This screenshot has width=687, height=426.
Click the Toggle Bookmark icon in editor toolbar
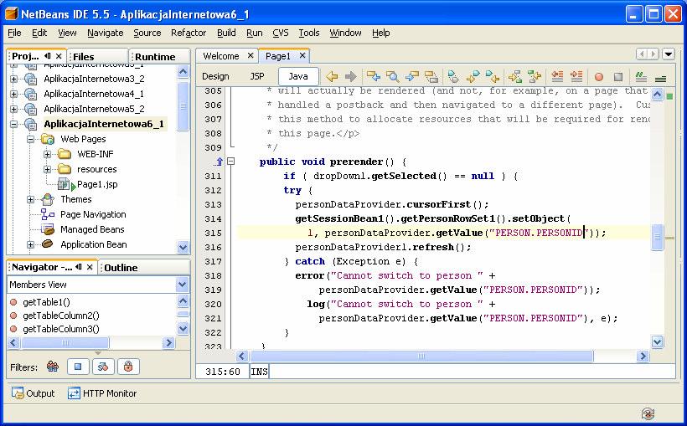pyautogui.click(x=453, y=77)
